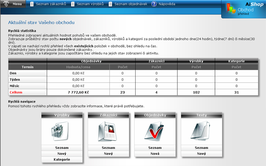Click the Obchod přehled label
The width and height of the screenshot is (266, 166).
(246, 11)
